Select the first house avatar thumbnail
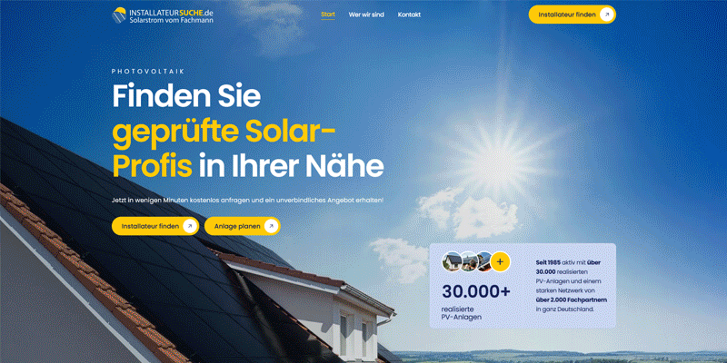Image resolution: width=727 pixels, height=363 pixels. pyautogui.click(x=452, y=262)
